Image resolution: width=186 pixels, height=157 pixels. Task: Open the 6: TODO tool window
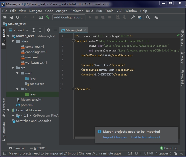pos(38,148)
